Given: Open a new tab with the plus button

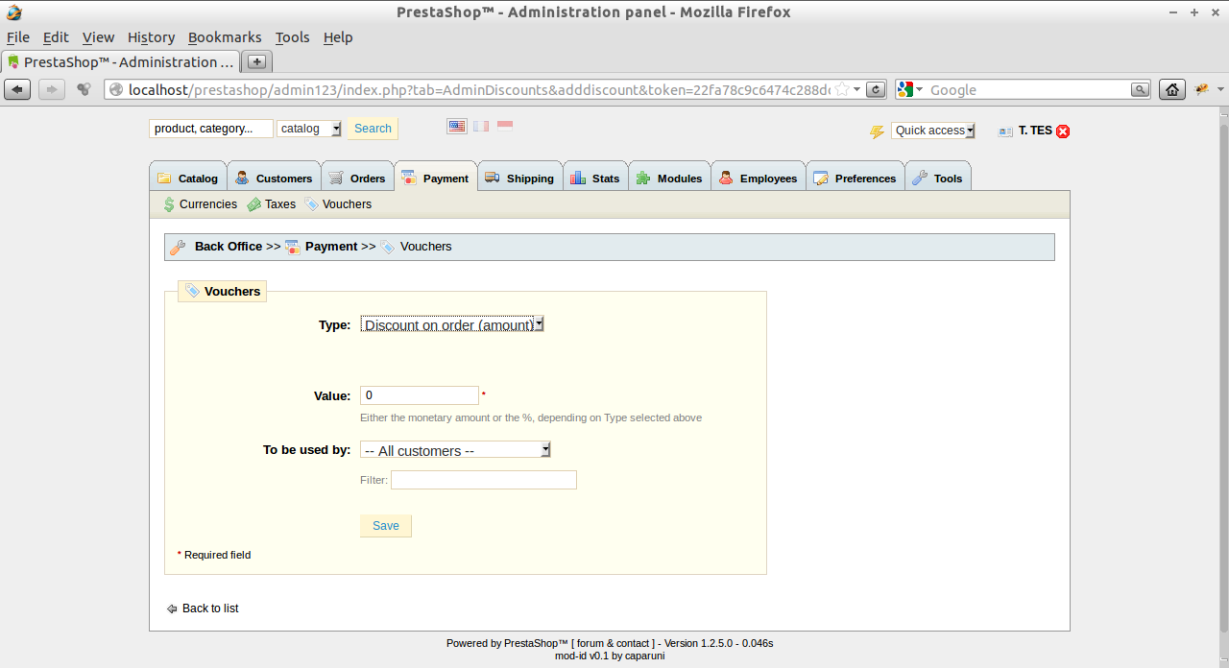Looking at the screenshot, I should pyautogui.click(x=256, y=61).
